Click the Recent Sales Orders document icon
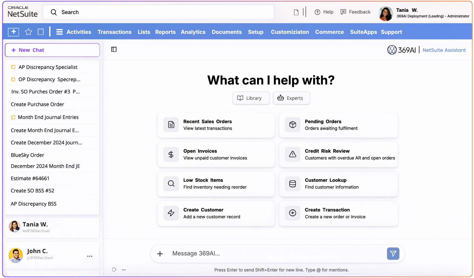This screenshot has height=278, width=474. [x=171, y=125]
